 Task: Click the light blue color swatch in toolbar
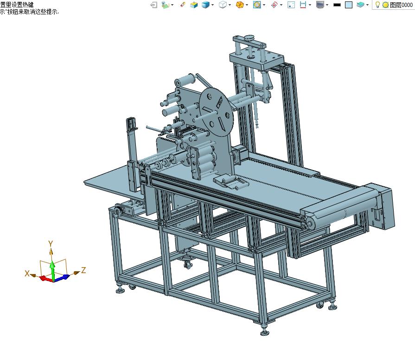tap(349, 5)
